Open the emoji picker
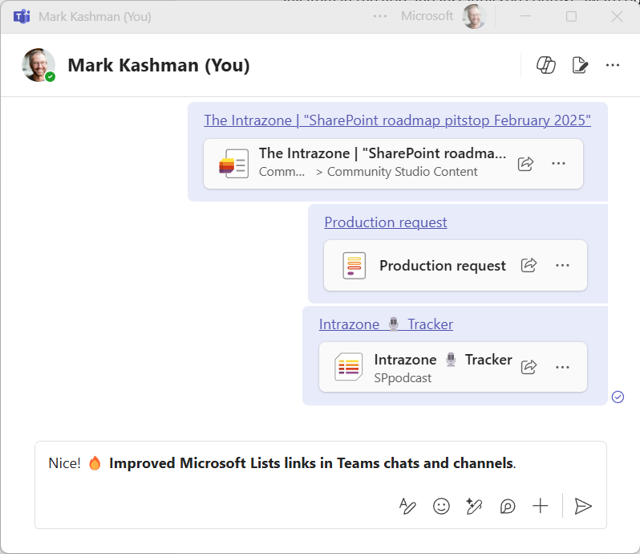The width and height of the screenshot is (640, 554). click(x=441, y=506)
